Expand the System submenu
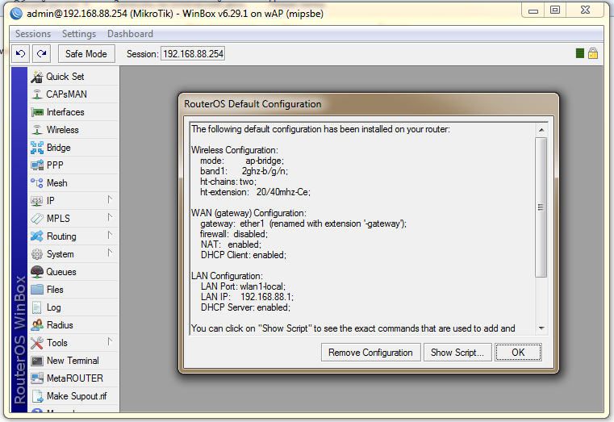 point(110,253)
